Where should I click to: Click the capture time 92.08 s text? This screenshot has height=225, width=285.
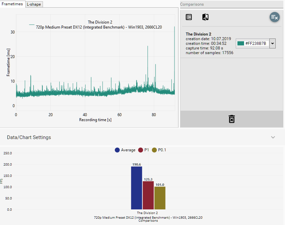coord(204,48)
